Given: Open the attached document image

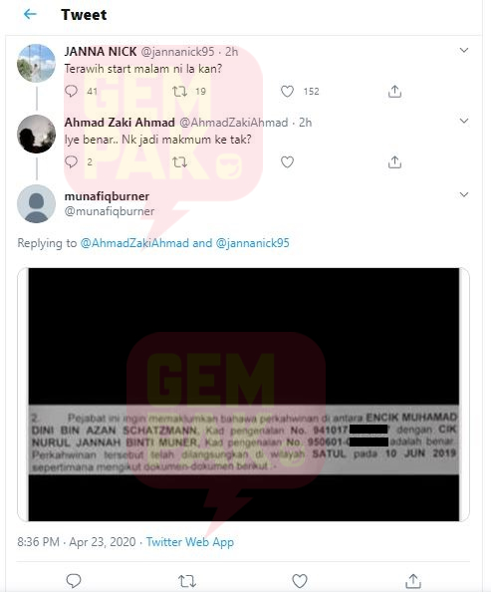Looking at the screenshot, I should (243, 395).
